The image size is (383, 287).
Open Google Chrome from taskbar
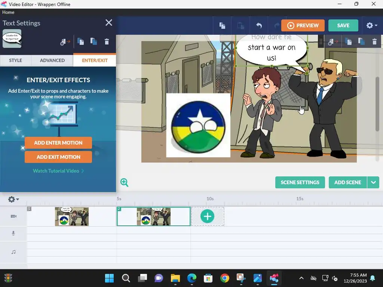[225, 278]
